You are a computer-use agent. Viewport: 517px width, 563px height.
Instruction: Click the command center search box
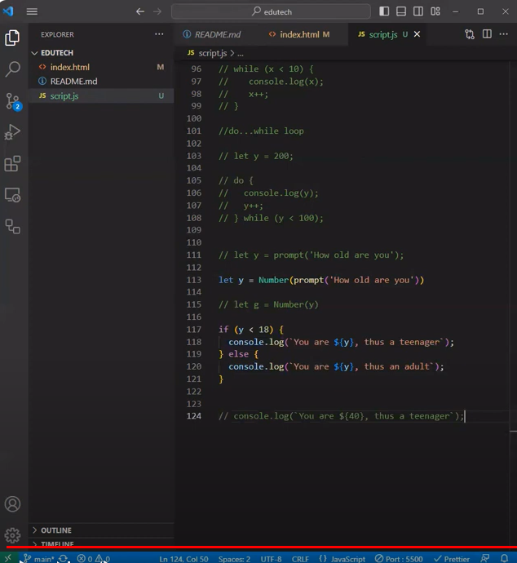coord(272,11)
